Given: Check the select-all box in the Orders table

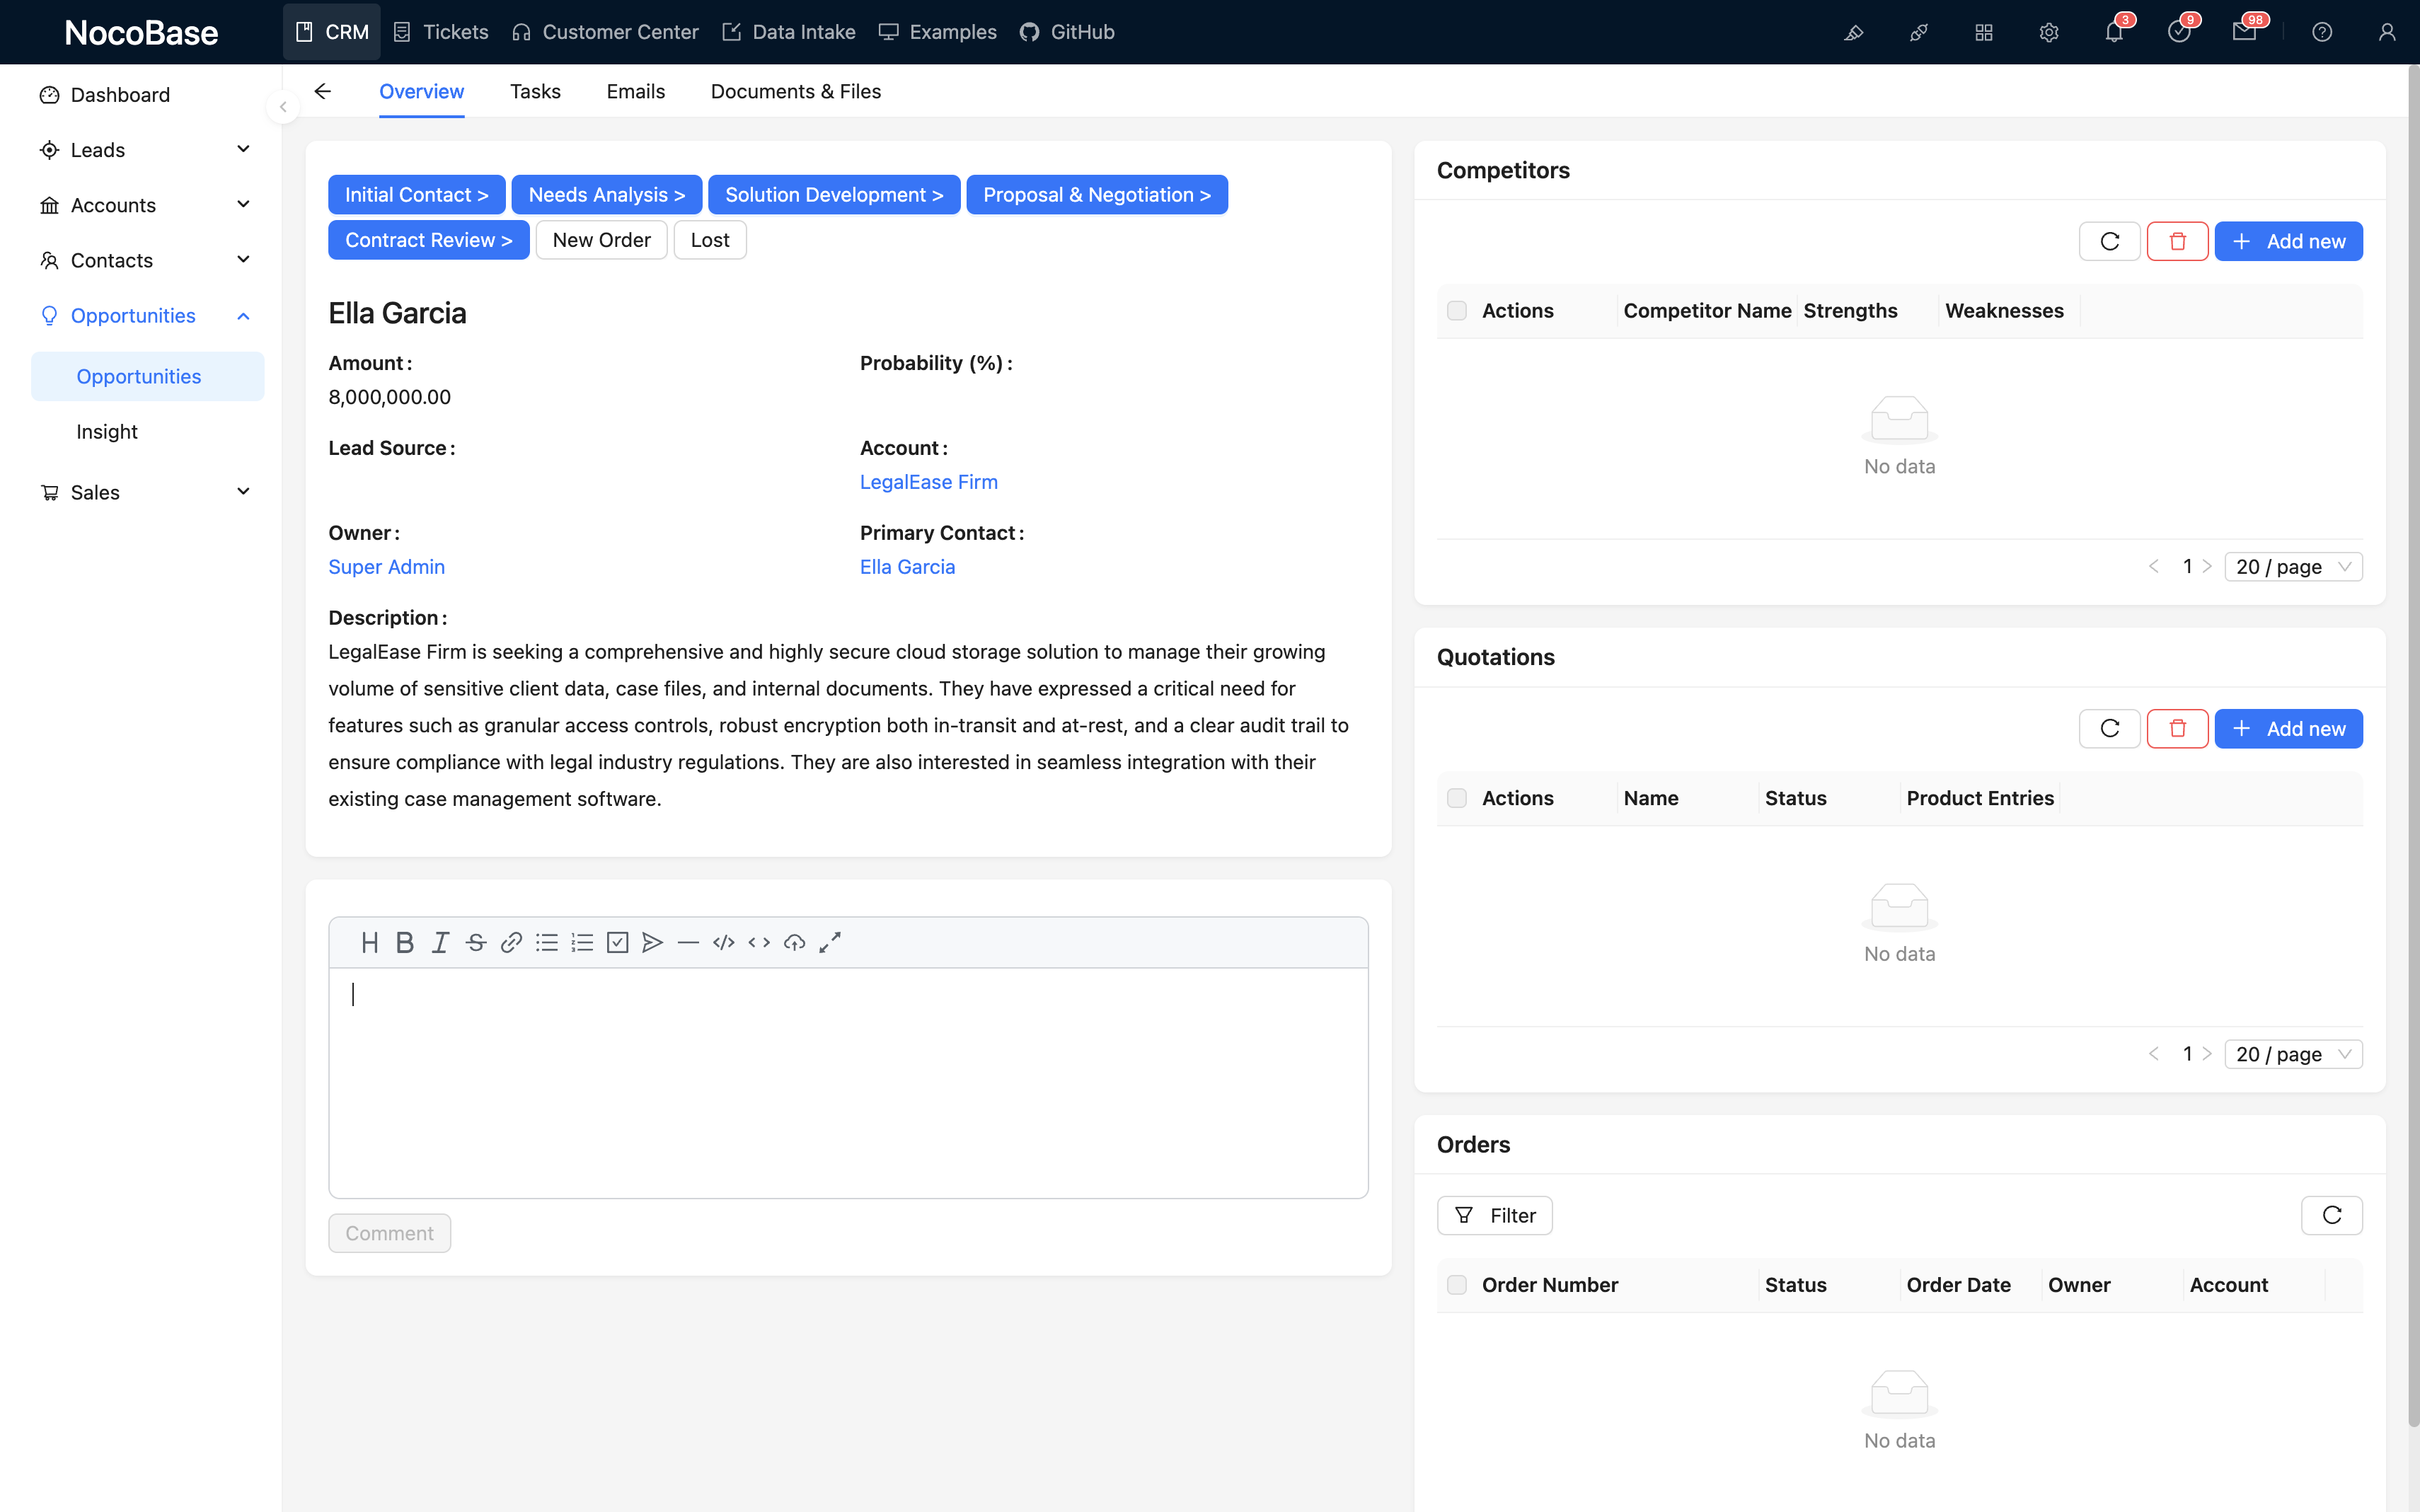Looking at the screenshot, I should pyautogui.click(x=1456, y=1284).
